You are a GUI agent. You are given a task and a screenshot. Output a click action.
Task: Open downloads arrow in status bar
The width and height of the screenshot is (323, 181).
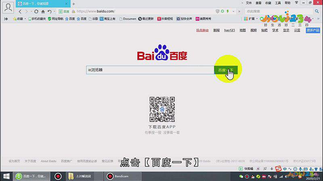pos(272,169)
